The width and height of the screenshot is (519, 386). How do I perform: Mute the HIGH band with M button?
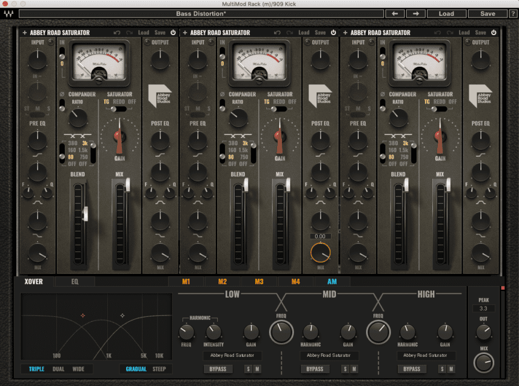point(451,369)
